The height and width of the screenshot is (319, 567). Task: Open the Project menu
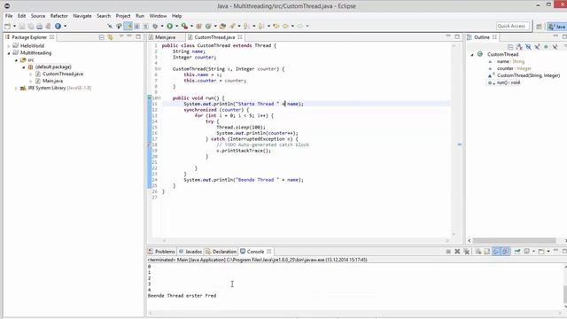point(123,16)
